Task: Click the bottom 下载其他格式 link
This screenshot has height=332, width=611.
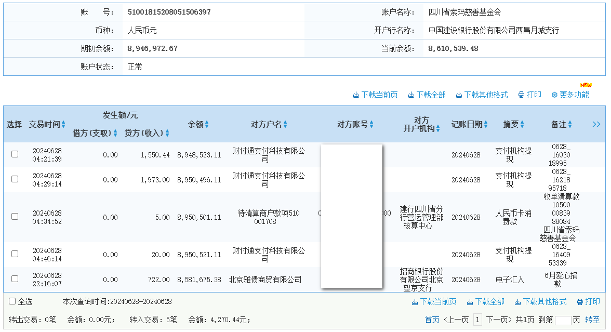Action: pos(544,302)
